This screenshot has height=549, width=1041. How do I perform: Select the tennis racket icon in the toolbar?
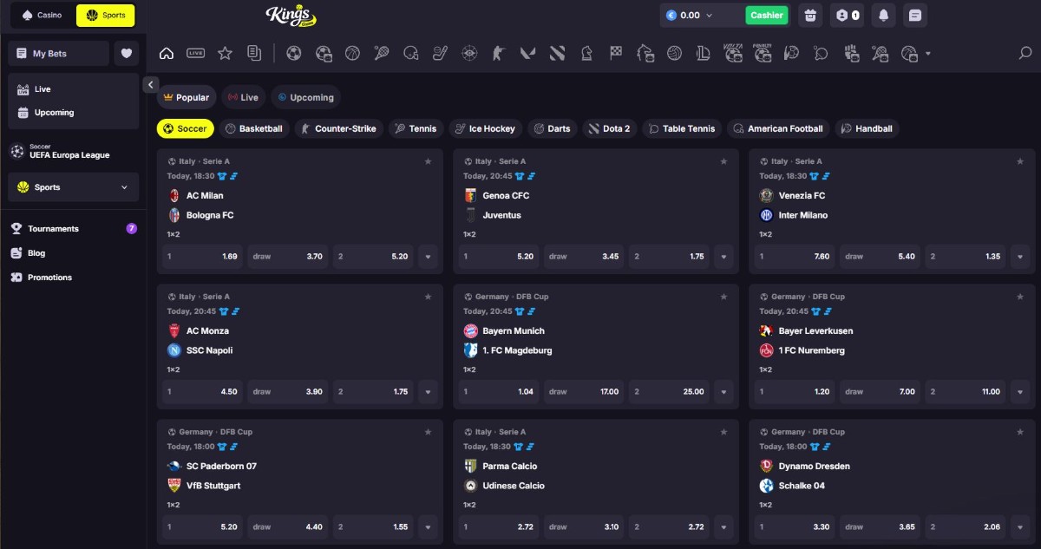[x=382, y=53]
